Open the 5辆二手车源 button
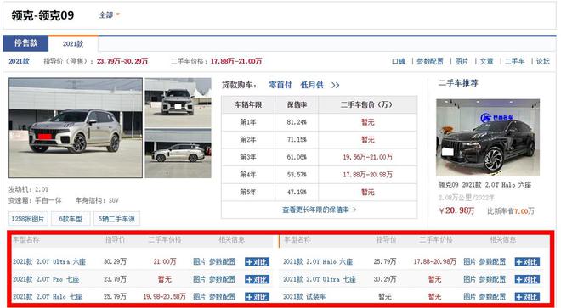Screen dimensions: 561x308 116,219
